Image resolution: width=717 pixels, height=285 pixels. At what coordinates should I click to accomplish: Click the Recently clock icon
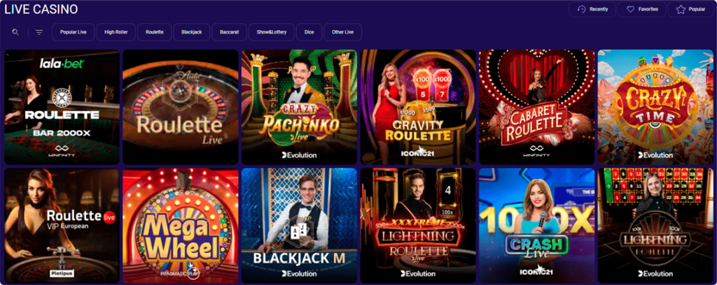582,9
